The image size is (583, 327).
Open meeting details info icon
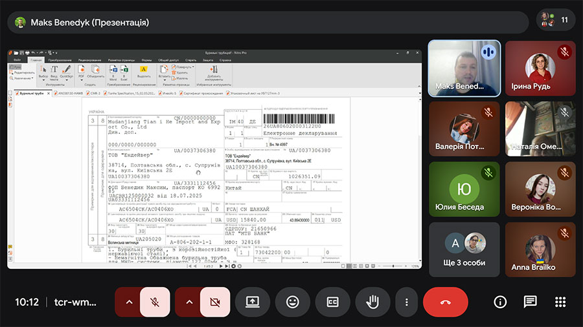pyautogui.click(x=500, y=302)
